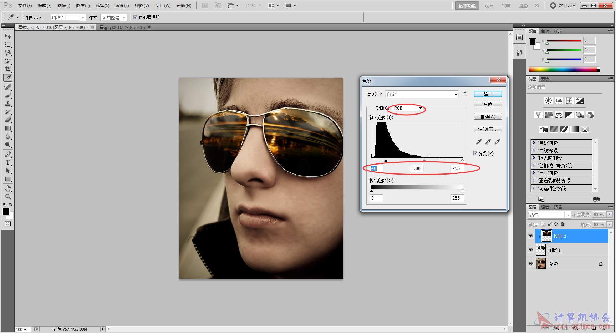Image resolution: width=616 pixels, height=333 pixels.
Task: Select the Horizontal Type tool
Action: [x=8, y=162]
